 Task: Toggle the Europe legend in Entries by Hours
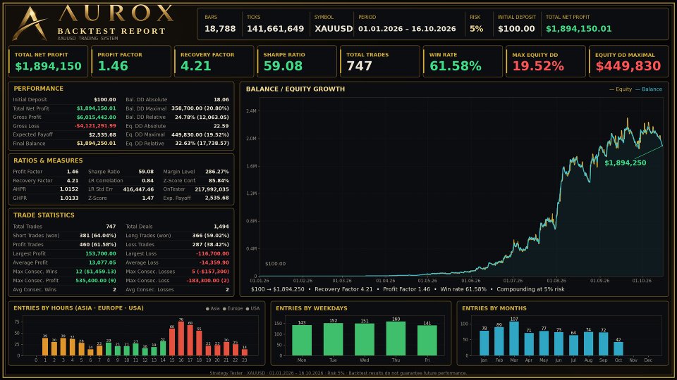[x=233, y=308]
